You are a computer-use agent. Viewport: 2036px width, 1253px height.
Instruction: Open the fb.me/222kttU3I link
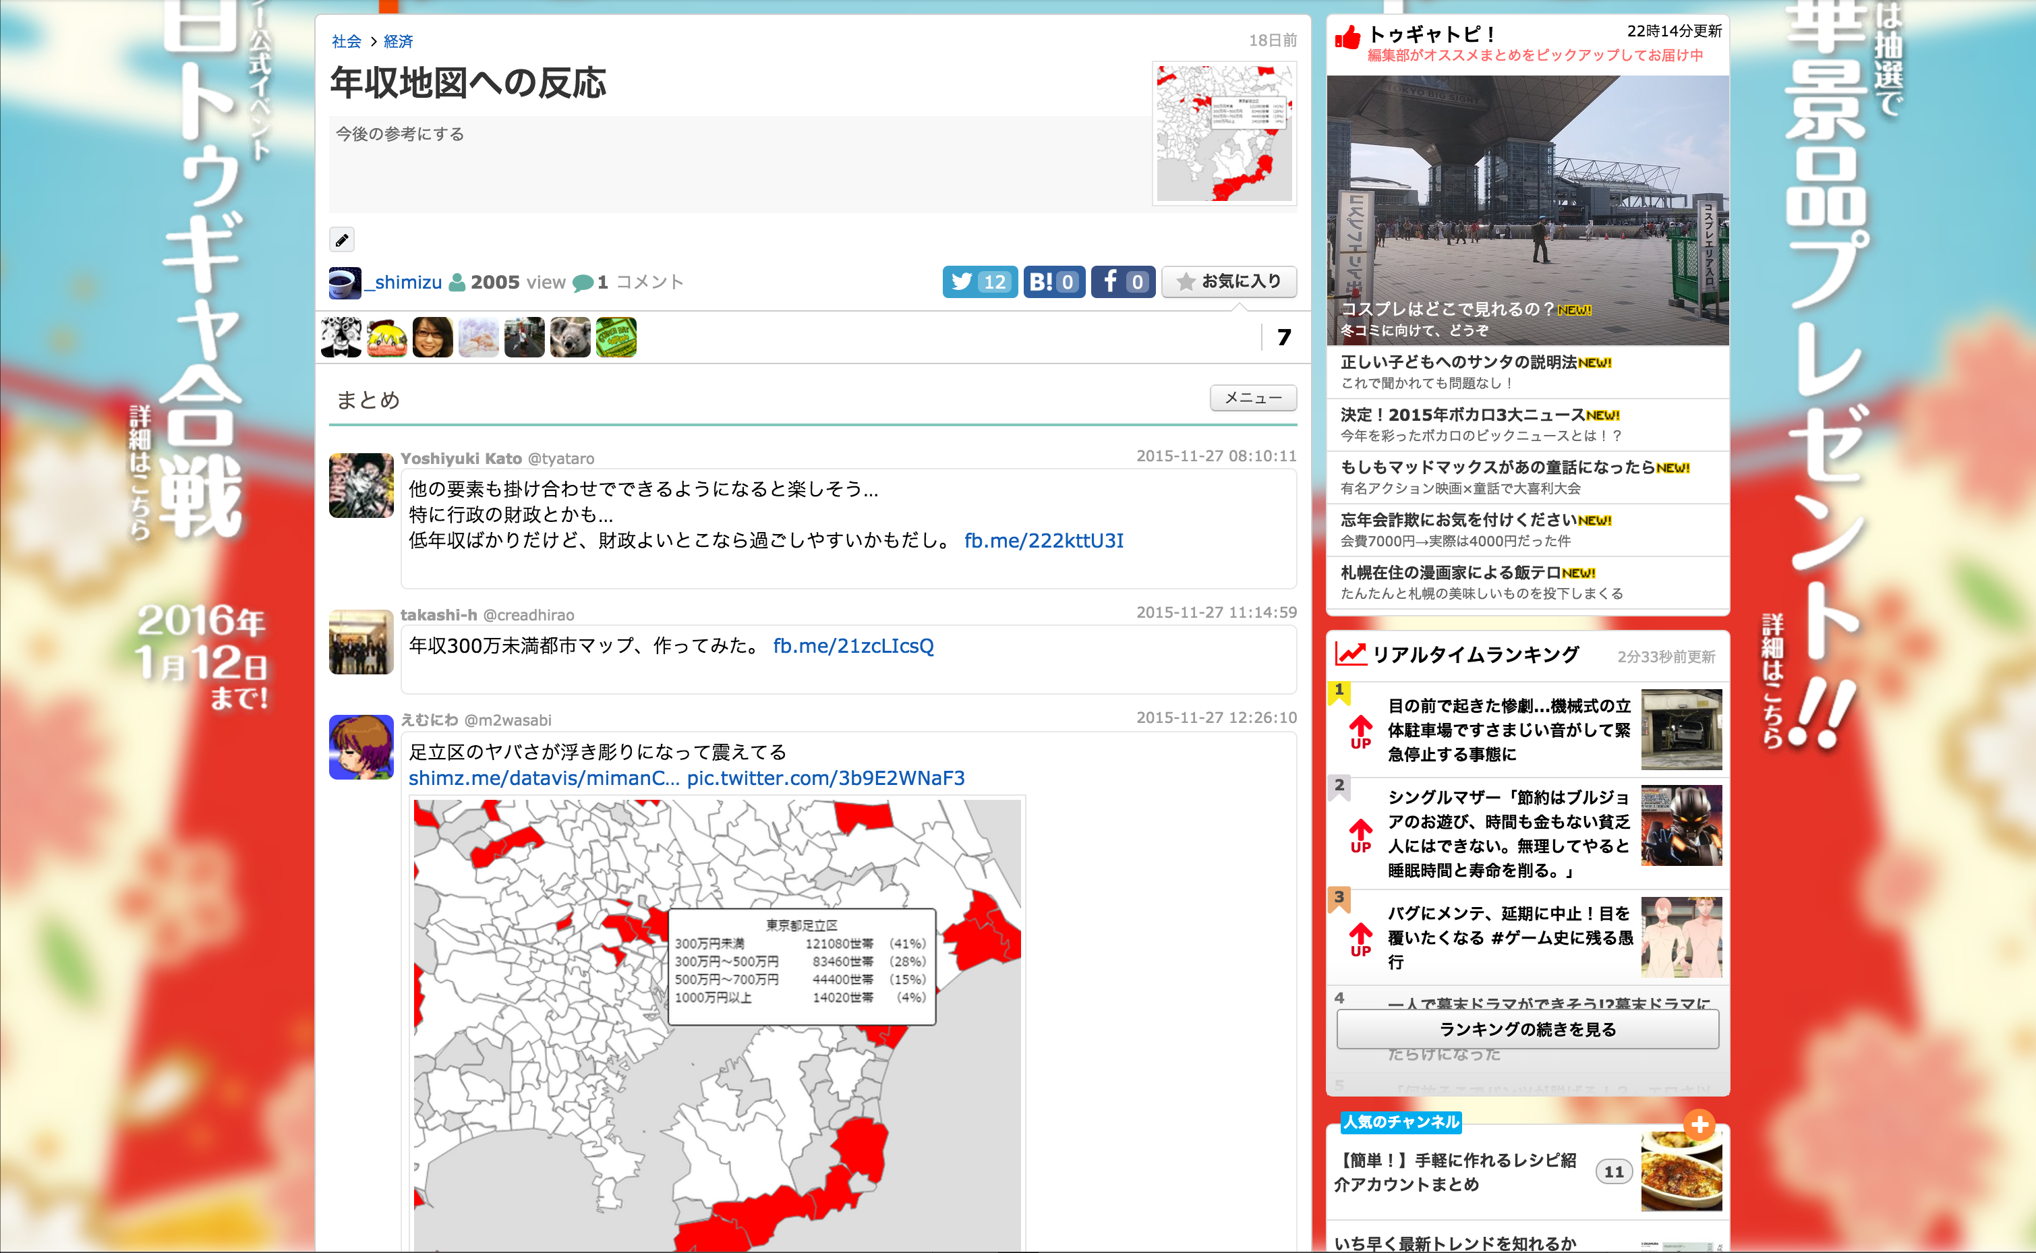point(1043,540)
